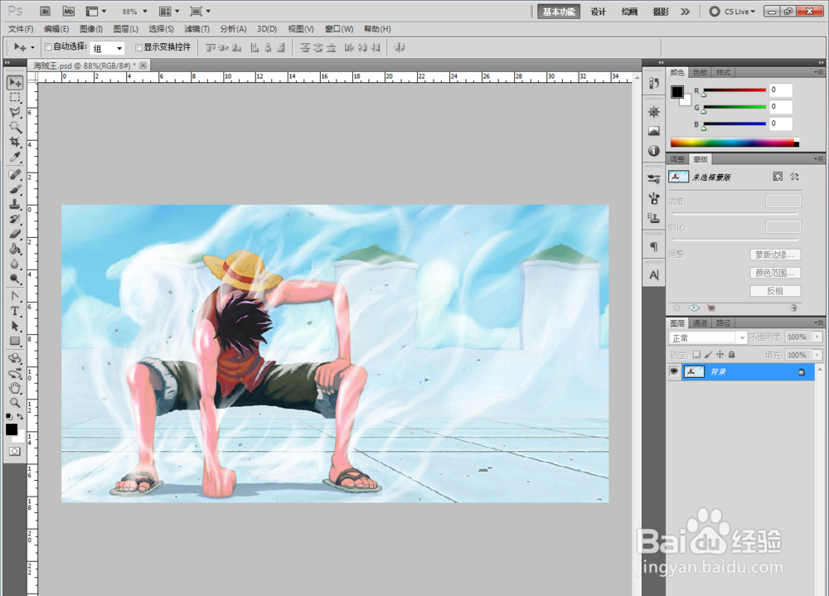Select the Polygonal Lasso tool
The image size is (829, 596).
point(15,112)
